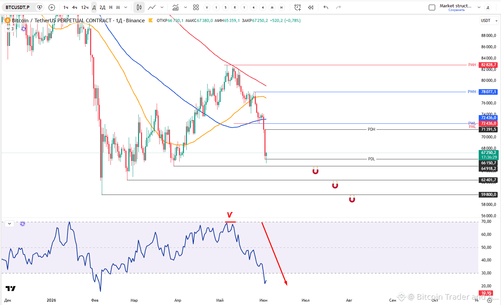This screenshot has width=501, height=305.
Task: Start bar replay with the rewind icon
Action: (311, 7)
